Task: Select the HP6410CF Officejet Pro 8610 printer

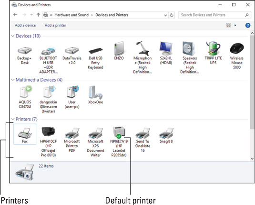Action: [x=48, y=131]
